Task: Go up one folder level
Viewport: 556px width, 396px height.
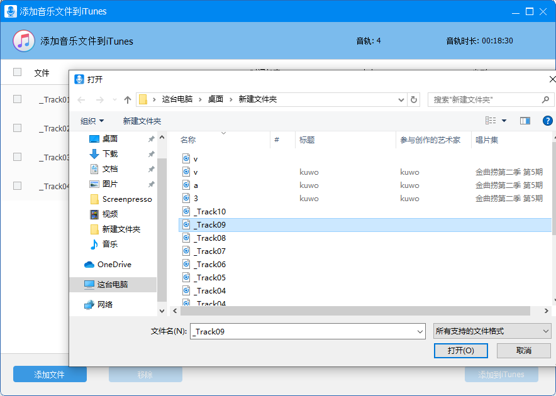Action: click(x=128, y=100)
